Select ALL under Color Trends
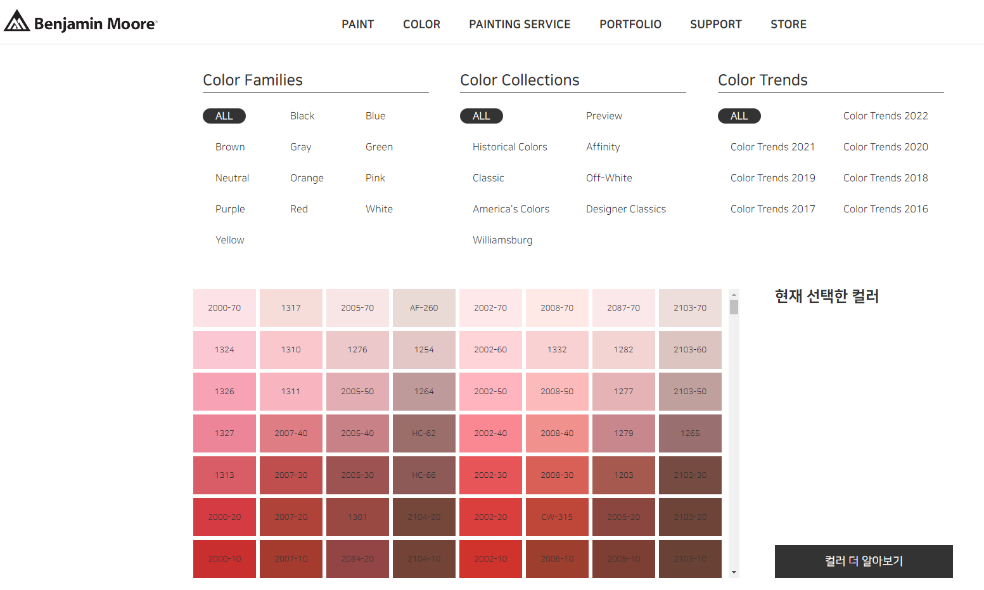The height and width of the screenshot is (590, 984). (x=739, y=116)
